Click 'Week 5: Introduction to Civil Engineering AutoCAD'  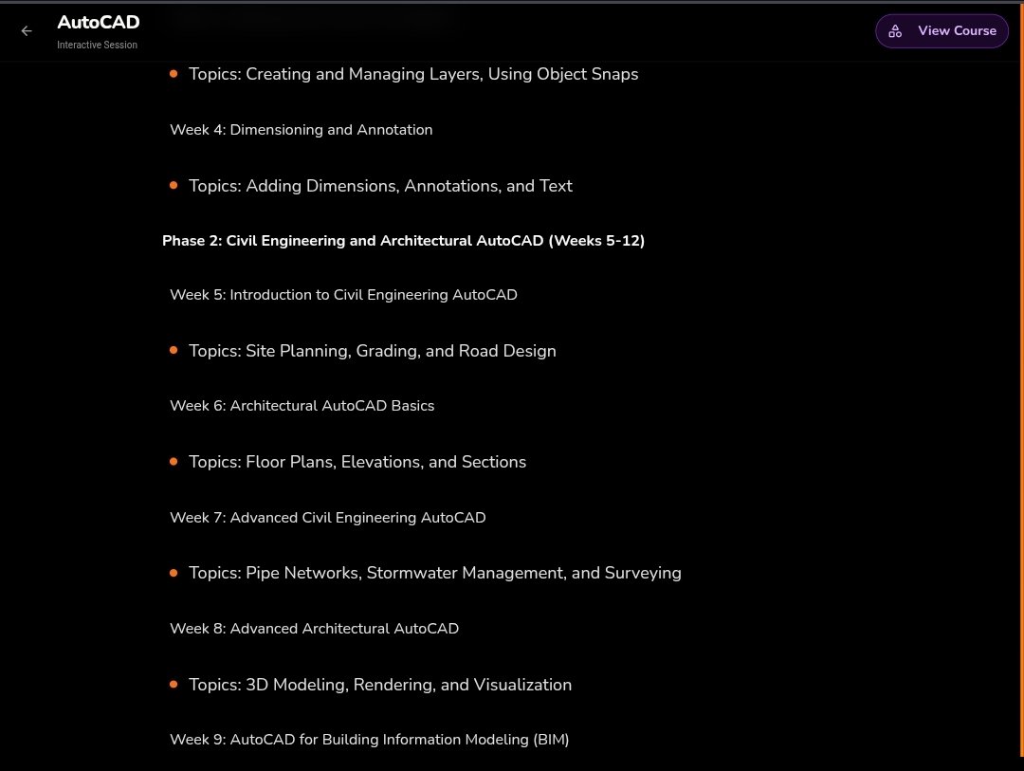pos(343,295)
